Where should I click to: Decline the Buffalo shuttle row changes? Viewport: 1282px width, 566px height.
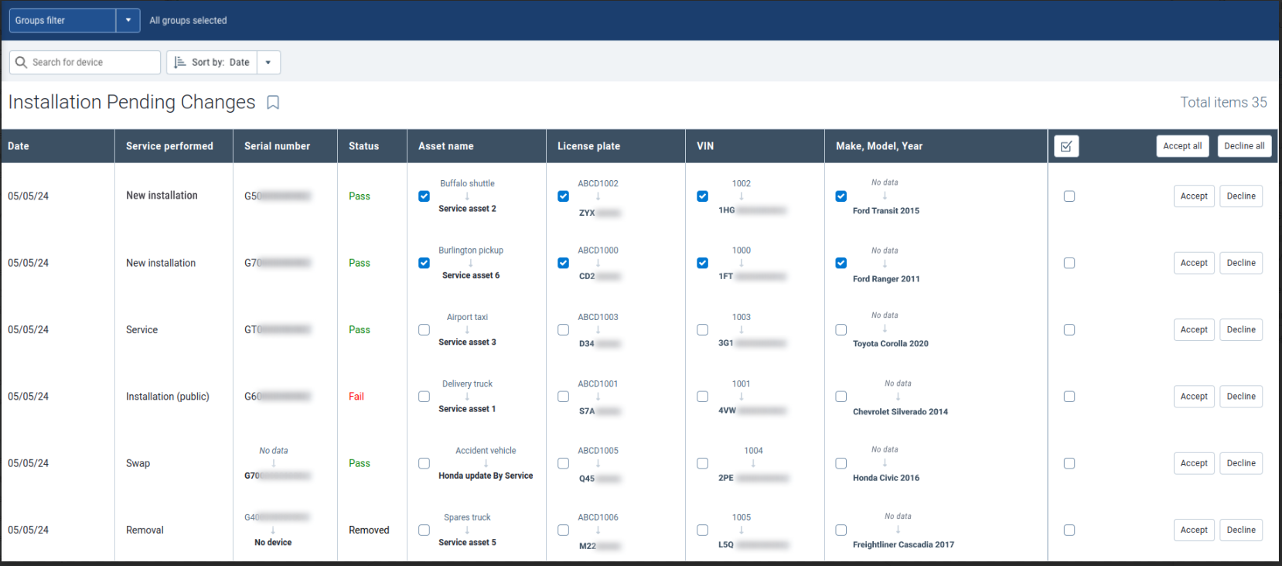(x=1241, y=196)
